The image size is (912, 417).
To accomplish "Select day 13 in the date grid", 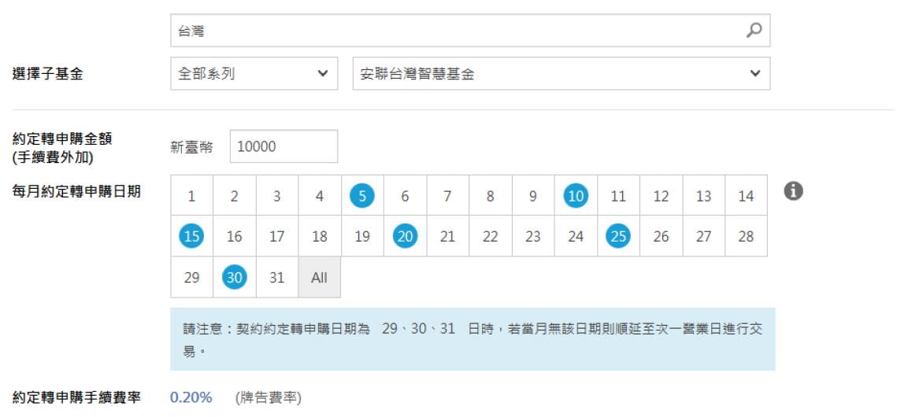I will click(704, 196).
